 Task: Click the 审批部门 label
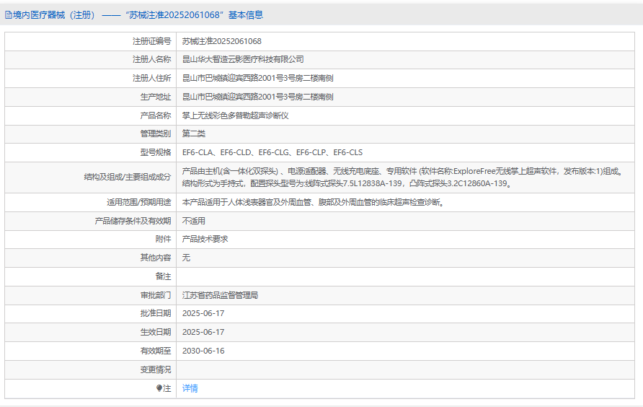[156, 295]
